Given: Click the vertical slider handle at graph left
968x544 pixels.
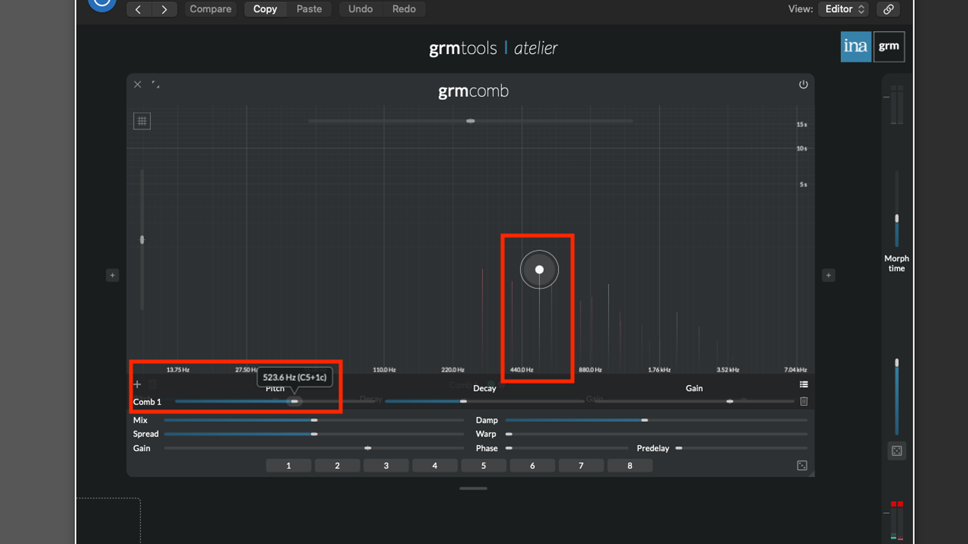Looking at the screenshot, I should coord(142,240).
